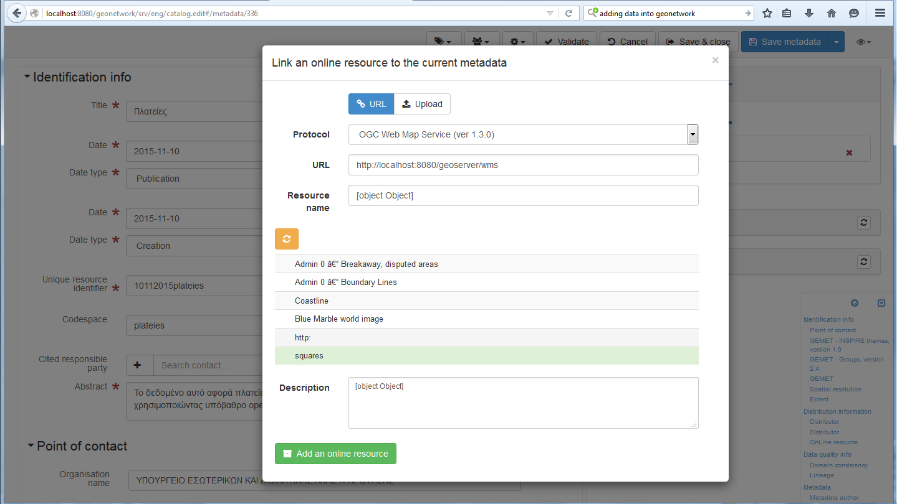
Task: Click the upper refresh icon in the right panel
Action: (x=863, y=222)
